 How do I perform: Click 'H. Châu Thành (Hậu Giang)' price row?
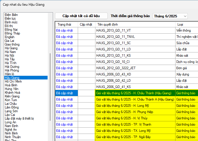126,93
